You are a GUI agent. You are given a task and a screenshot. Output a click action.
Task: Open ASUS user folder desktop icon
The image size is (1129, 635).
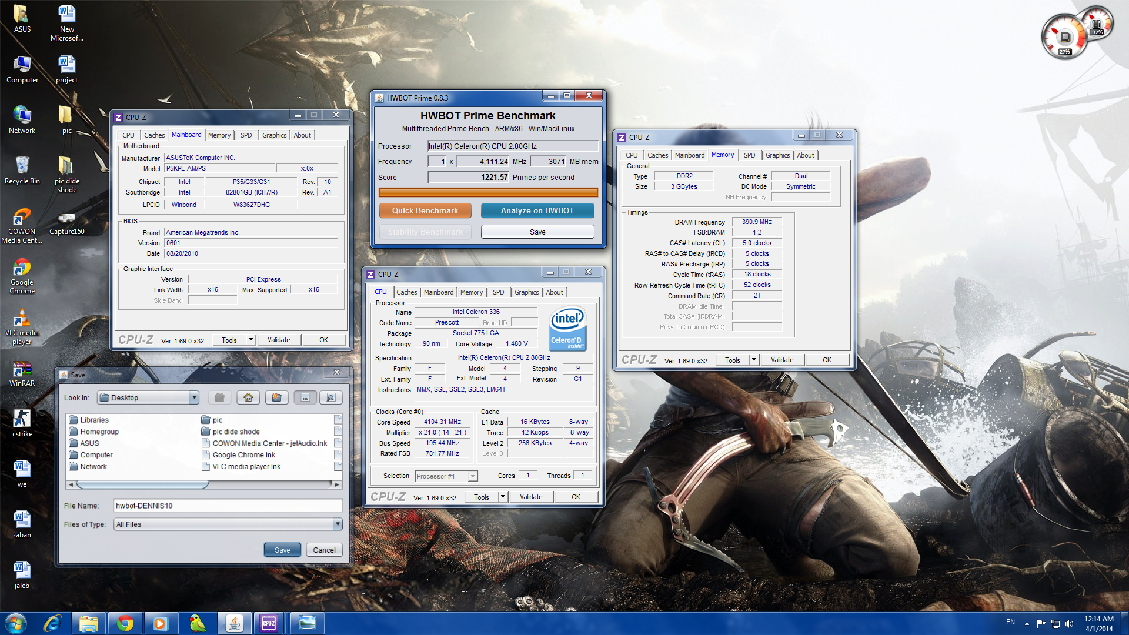point(22,18)
